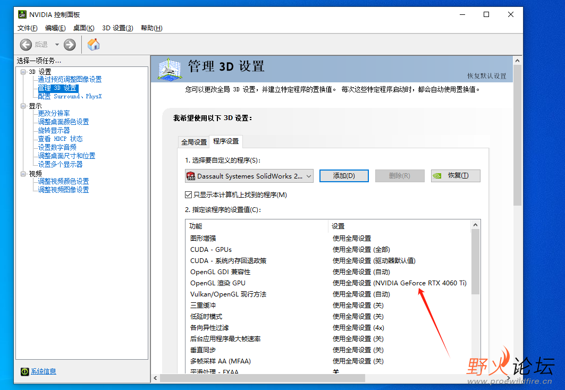Open 设置数字音频 task
This screenshot has height=390, width=565.
point(57,147)
